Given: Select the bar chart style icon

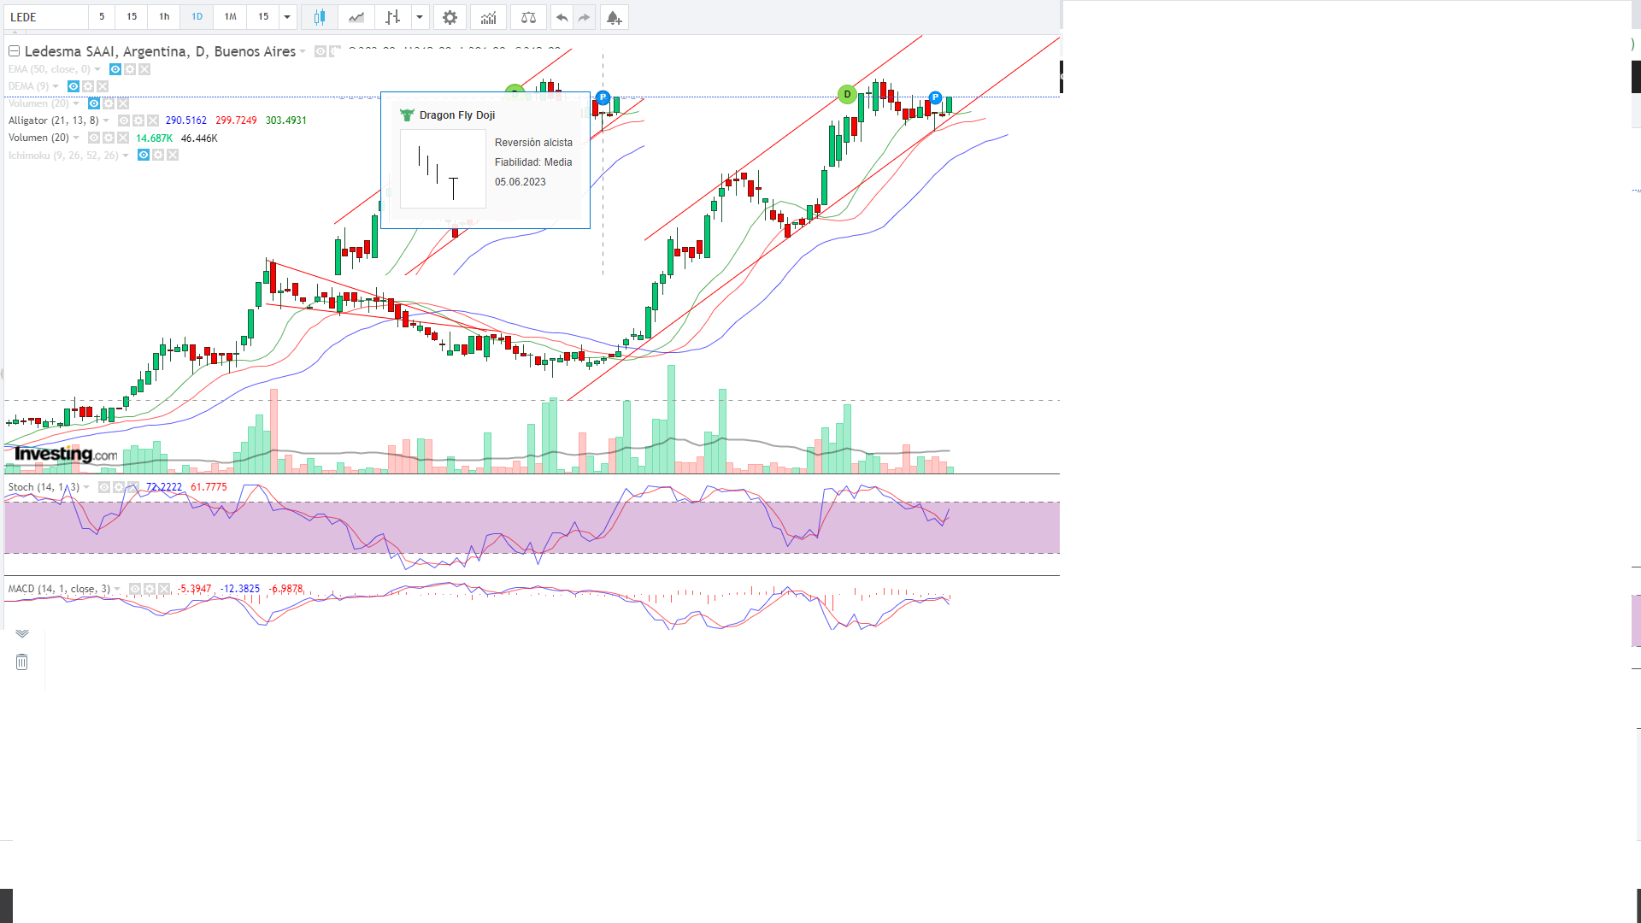Looking at the screenshot, I should 392,17.
